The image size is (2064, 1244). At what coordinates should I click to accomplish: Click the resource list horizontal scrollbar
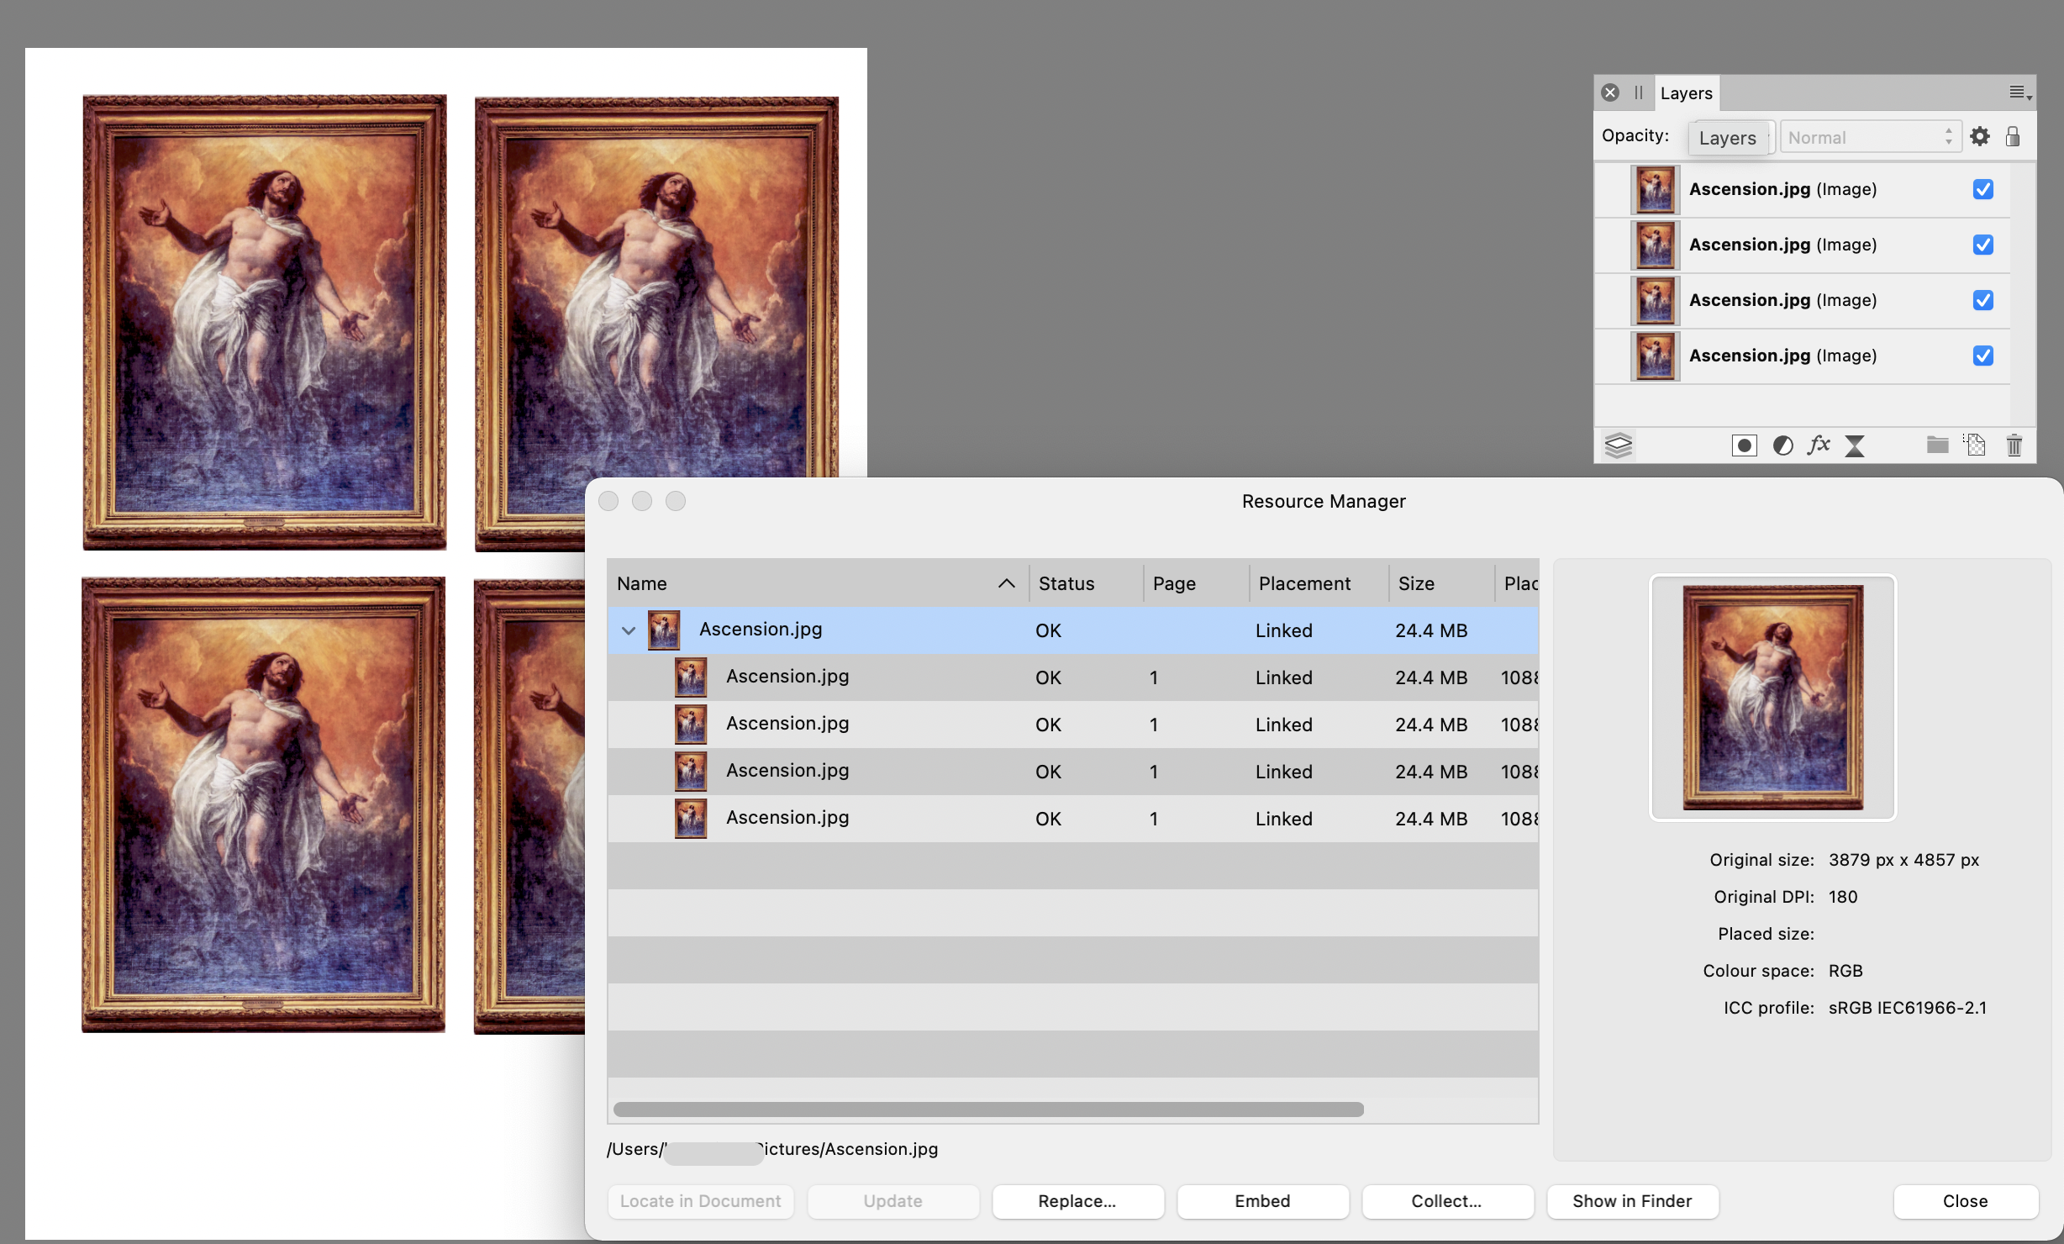pos(988,1110)
